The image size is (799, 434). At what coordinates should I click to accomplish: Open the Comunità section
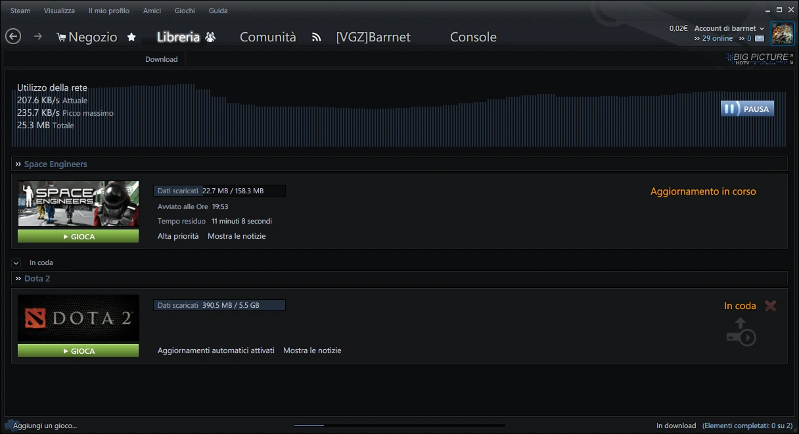[x=268, y=37]
